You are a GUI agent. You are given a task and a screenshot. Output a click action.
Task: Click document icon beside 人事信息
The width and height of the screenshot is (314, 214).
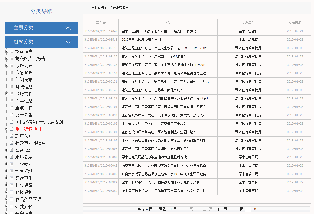point(12,101)
